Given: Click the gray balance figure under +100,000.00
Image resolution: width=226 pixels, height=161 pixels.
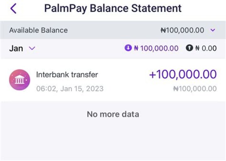Looking at the screenshot, I should [x=195, y=89].
